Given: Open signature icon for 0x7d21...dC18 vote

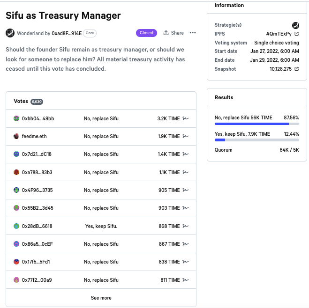Looking at the screenshot, I should click(x=185, y=154).
